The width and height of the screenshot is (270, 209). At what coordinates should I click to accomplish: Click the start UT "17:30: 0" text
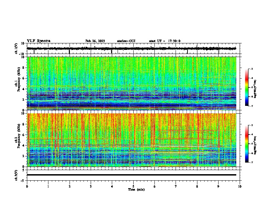174,41
